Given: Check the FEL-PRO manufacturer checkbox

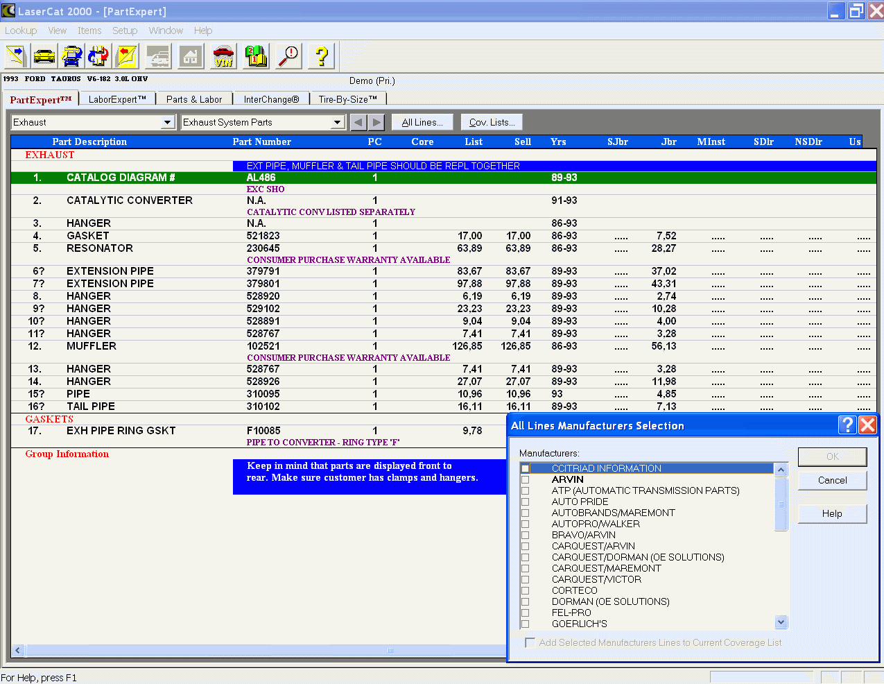Looking at the screenshot, I should click(x=526, y=613).
